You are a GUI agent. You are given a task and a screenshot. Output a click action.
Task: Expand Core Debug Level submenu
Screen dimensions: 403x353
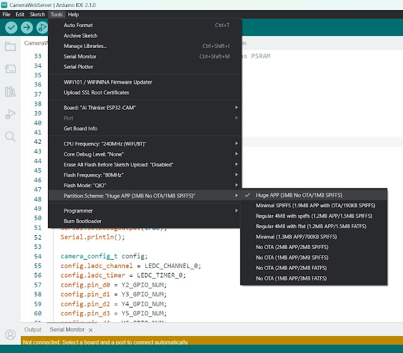pos(145,154)
